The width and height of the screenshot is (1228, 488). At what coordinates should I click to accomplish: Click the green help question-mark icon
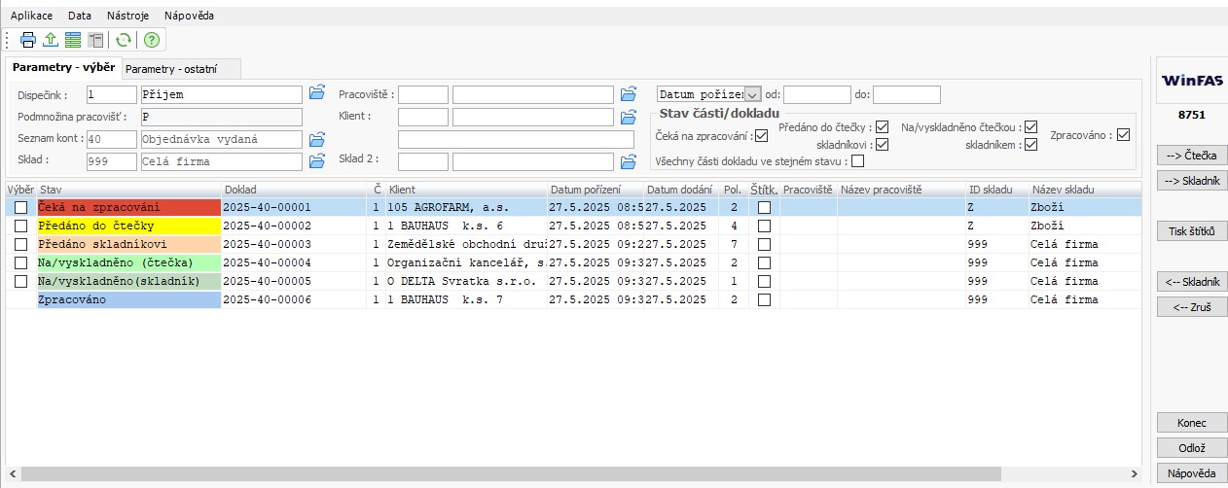click(x=151, y=40)
